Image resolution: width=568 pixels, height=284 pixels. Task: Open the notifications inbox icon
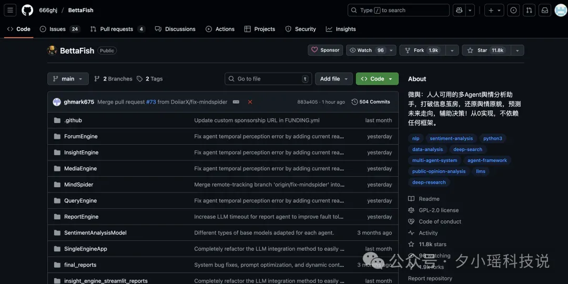pos(545,10)
